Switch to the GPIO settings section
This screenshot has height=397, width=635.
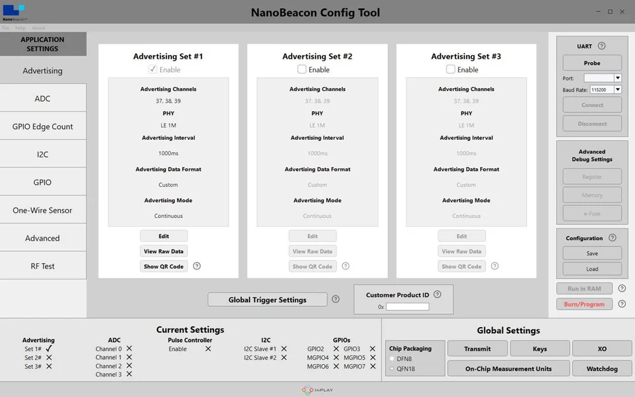[x=43, y=182]
